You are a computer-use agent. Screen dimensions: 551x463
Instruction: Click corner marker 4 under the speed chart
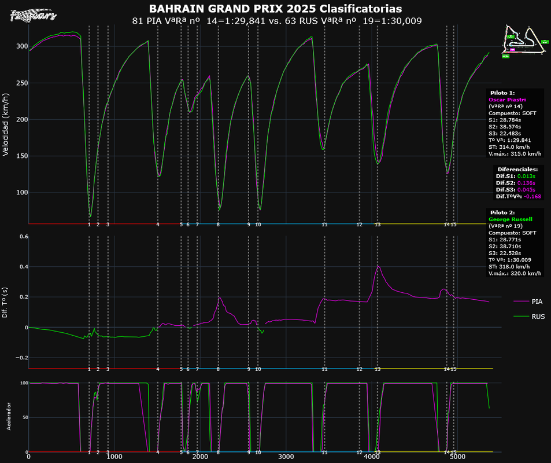coord(158,225)
